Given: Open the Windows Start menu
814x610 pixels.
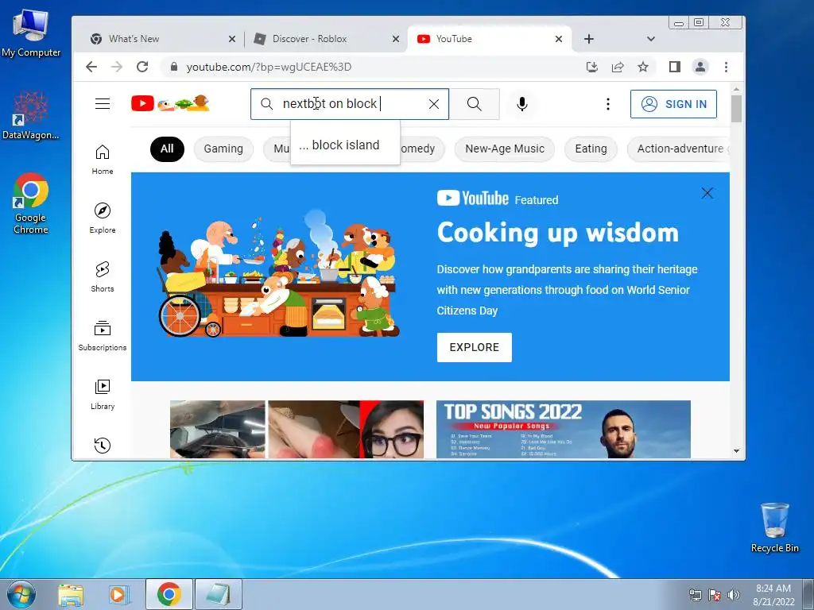Looking at the screenshot, I should [x=21, y=594].
